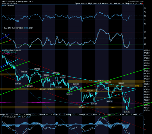152x134 pixels.
Task: Click the 1674.99 low price label
Action: coord(81,107)
